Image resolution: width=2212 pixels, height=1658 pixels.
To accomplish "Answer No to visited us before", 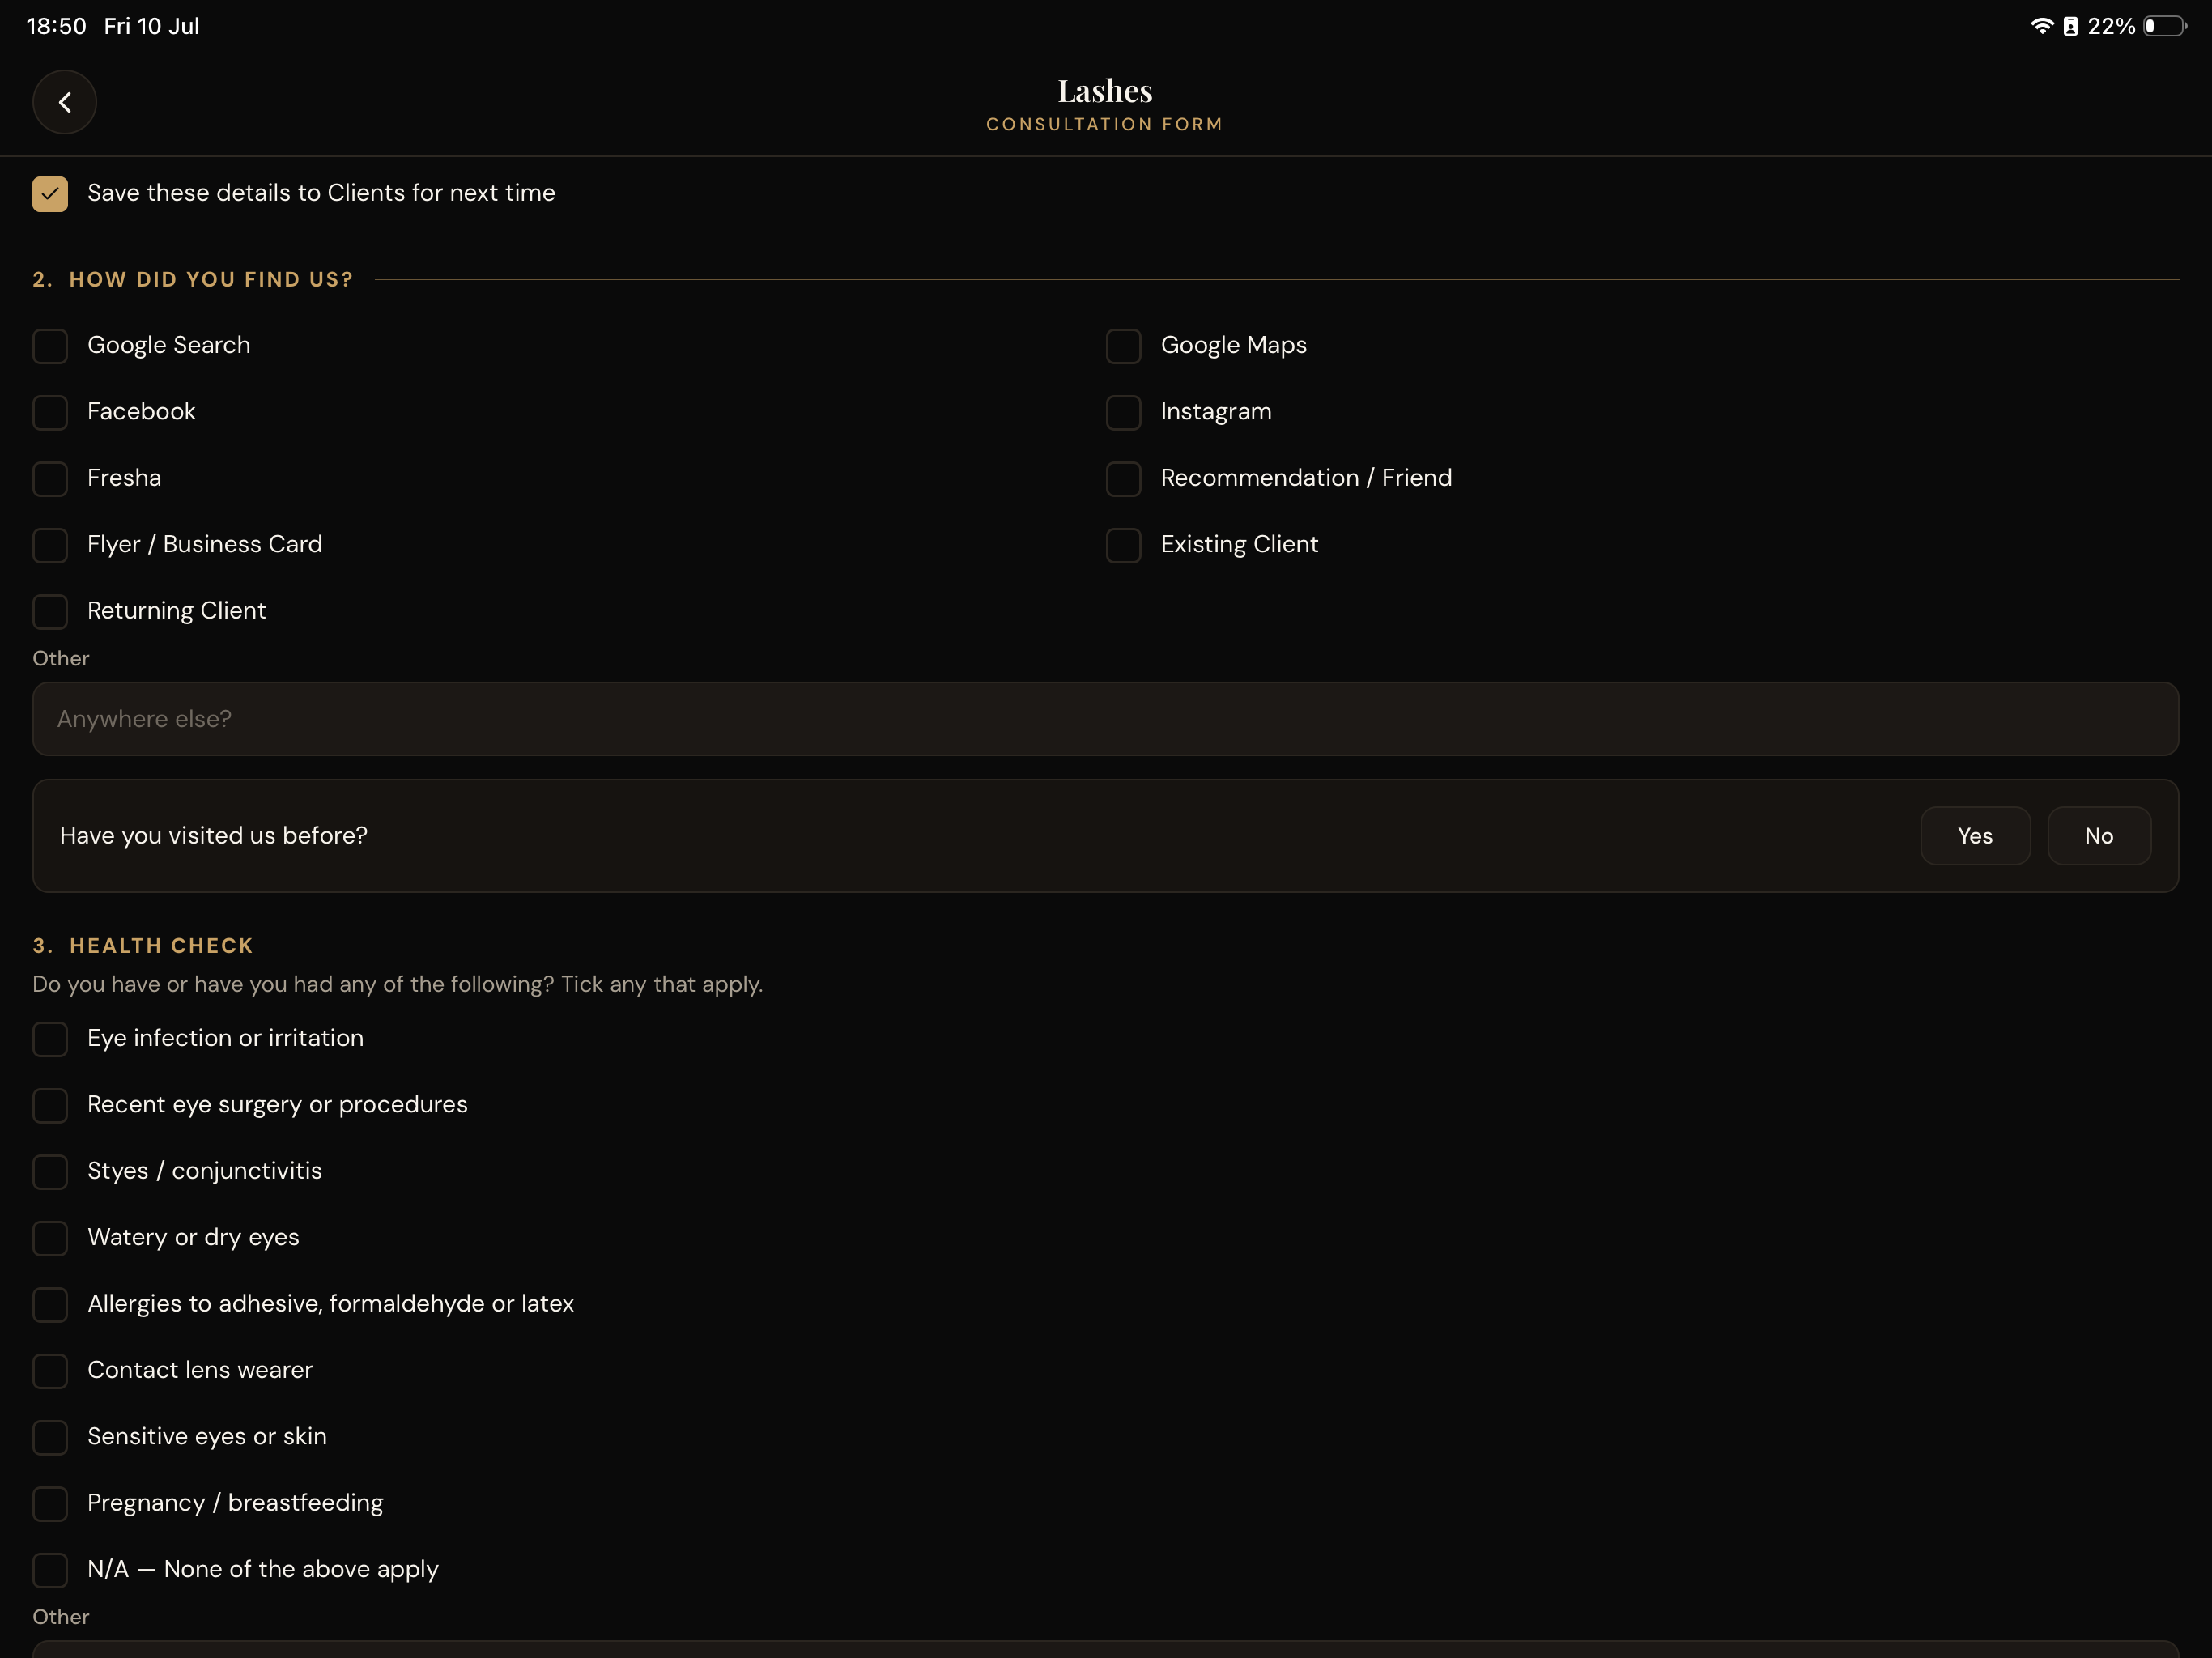I will click(2099, 836).
